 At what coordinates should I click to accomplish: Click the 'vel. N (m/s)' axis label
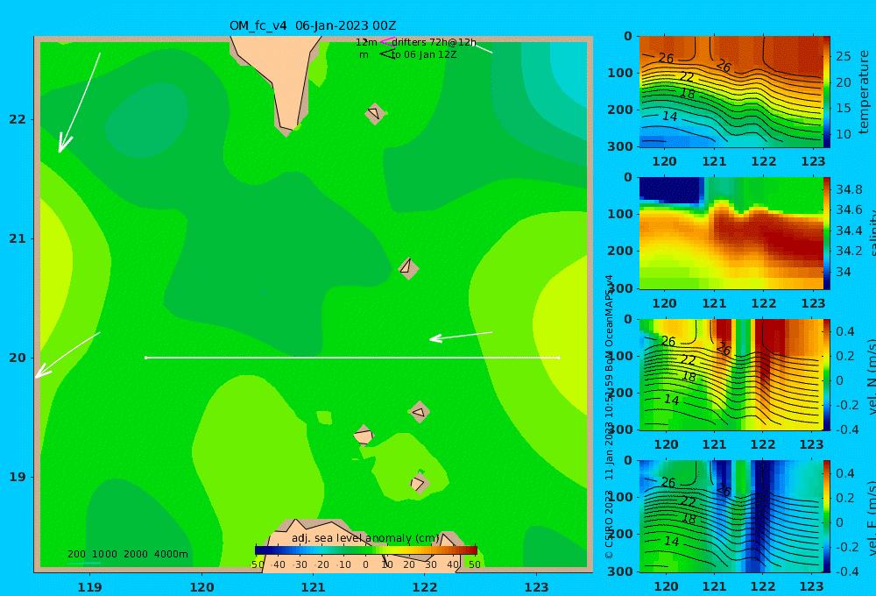coord(871,377)
